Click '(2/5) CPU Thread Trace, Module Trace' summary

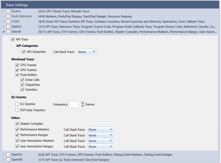point(64,11)
